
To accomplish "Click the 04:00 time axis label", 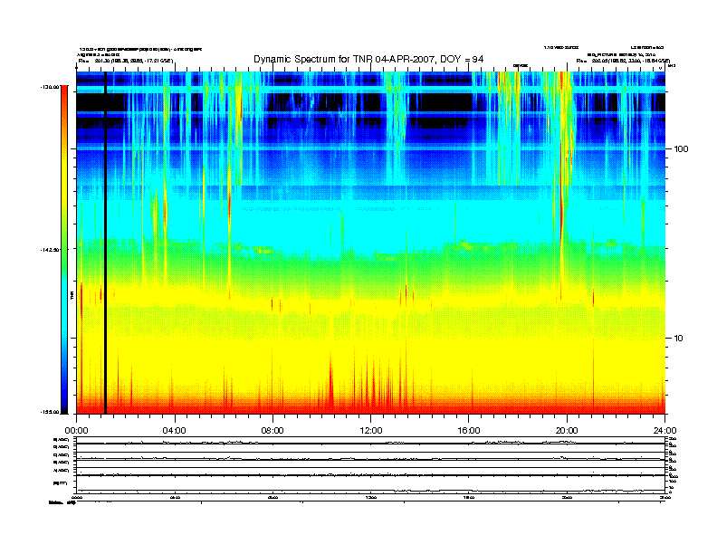I will click(175, 431).
